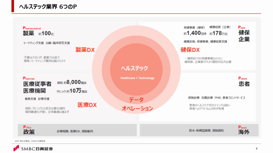Click the データ text in the circle
273x153 pixels.
click(x=136, y=100)
